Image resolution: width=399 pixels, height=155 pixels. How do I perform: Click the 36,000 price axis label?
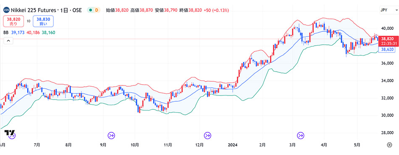(x=387, y=63)
